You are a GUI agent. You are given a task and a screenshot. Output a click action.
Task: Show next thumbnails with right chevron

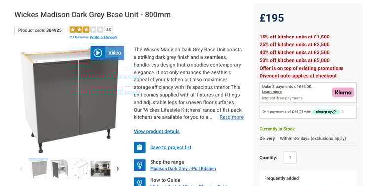pyautogui.click(x=118, y=169)
